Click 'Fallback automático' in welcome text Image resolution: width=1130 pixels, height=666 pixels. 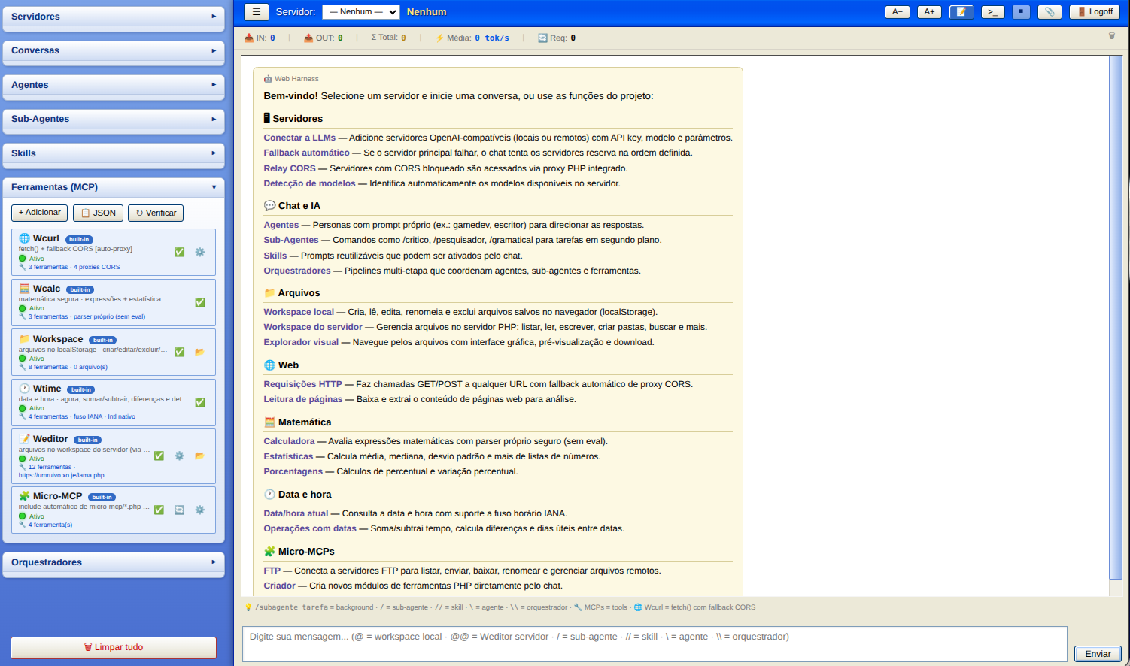click(x=306, y=153)
